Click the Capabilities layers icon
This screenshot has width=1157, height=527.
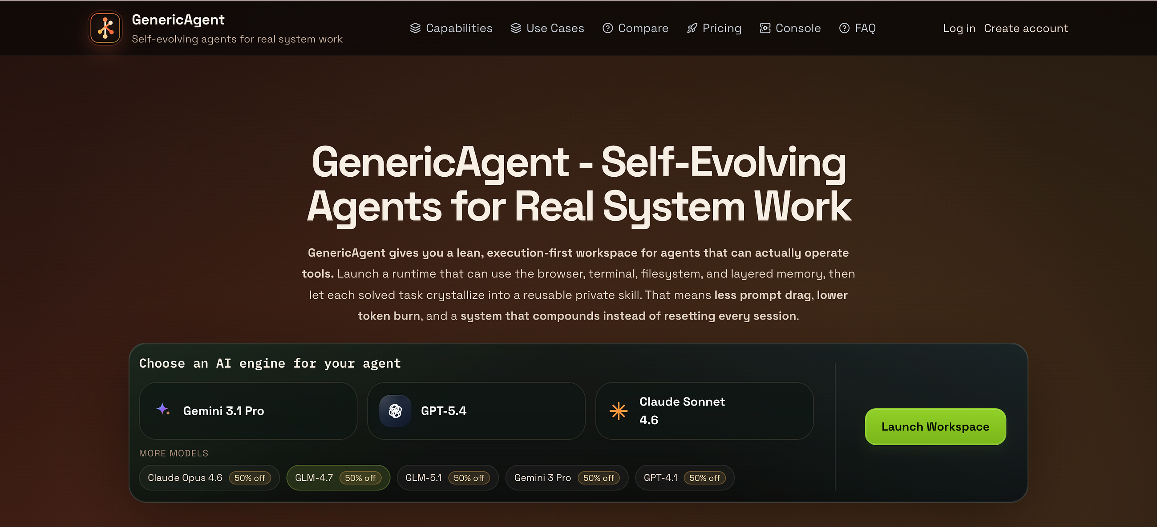(416, 28)
